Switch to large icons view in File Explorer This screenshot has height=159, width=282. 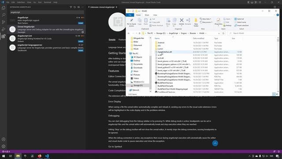(x=277, y=94)
